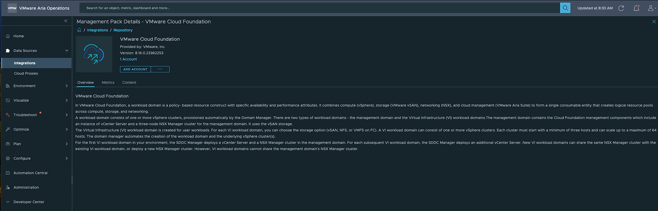Click the sidebar resize handle
The width and height of the screenshot is (658, 211).
coord(72,179)
